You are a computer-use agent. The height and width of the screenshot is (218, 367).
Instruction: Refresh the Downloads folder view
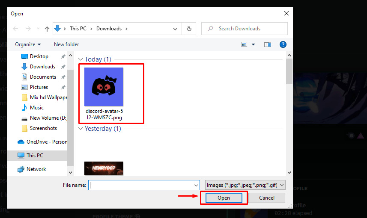189,29
